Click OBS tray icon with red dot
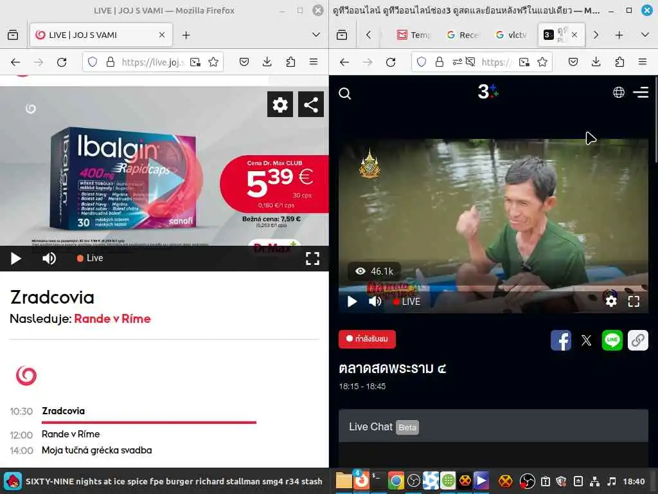Image resolution: width=658 pixels, height=494 pixels. (527, 481)
